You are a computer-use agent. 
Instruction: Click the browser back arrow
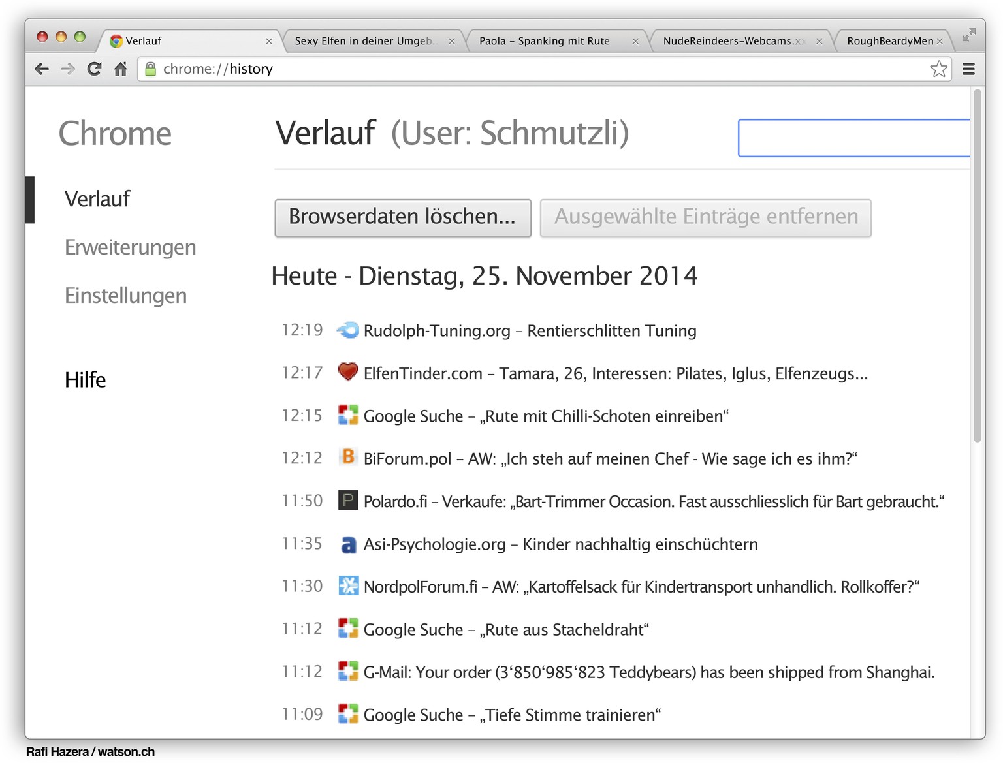pyautogui.click(x=42, y=69)
